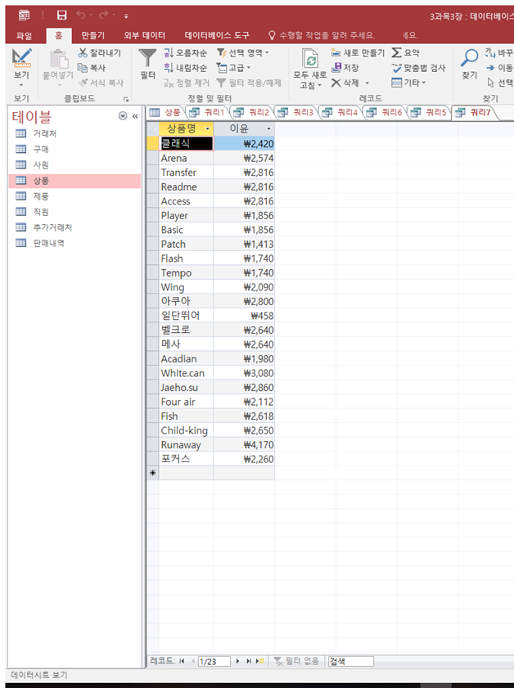Image resolution: width=514 pixels, height=688 pixels.
Task: Switch to the 쿼리1 tab
Action: pos(208,112)
